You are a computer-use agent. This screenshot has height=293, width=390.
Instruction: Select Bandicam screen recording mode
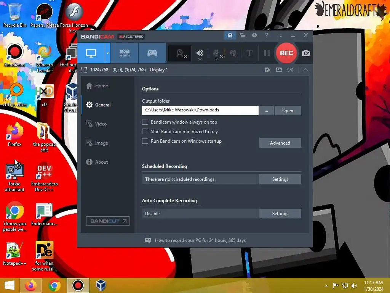pos(91,53)
